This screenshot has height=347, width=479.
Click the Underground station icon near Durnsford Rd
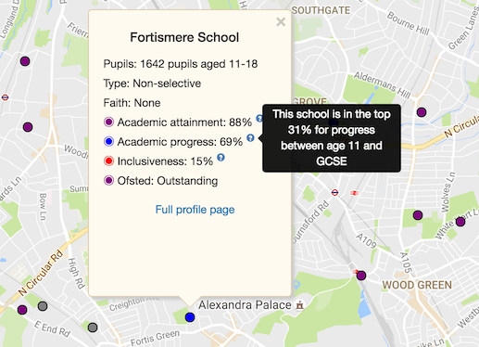[x=334, y=193]
